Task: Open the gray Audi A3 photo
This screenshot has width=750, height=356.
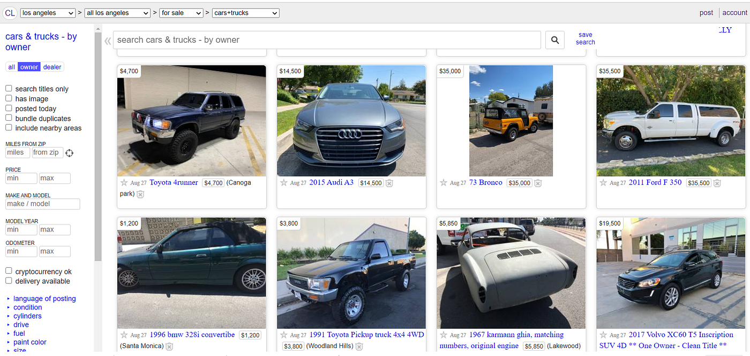Action: point(351,121)
